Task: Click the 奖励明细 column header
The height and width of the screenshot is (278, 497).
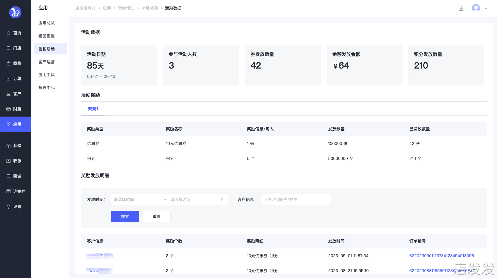Action: [255, 241]
